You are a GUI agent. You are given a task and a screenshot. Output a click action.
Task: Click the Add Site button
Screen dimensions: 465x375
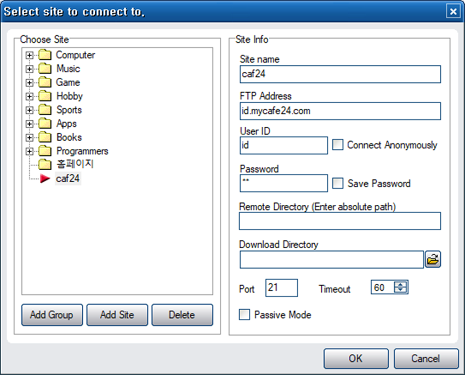click(x=117, y=315)
